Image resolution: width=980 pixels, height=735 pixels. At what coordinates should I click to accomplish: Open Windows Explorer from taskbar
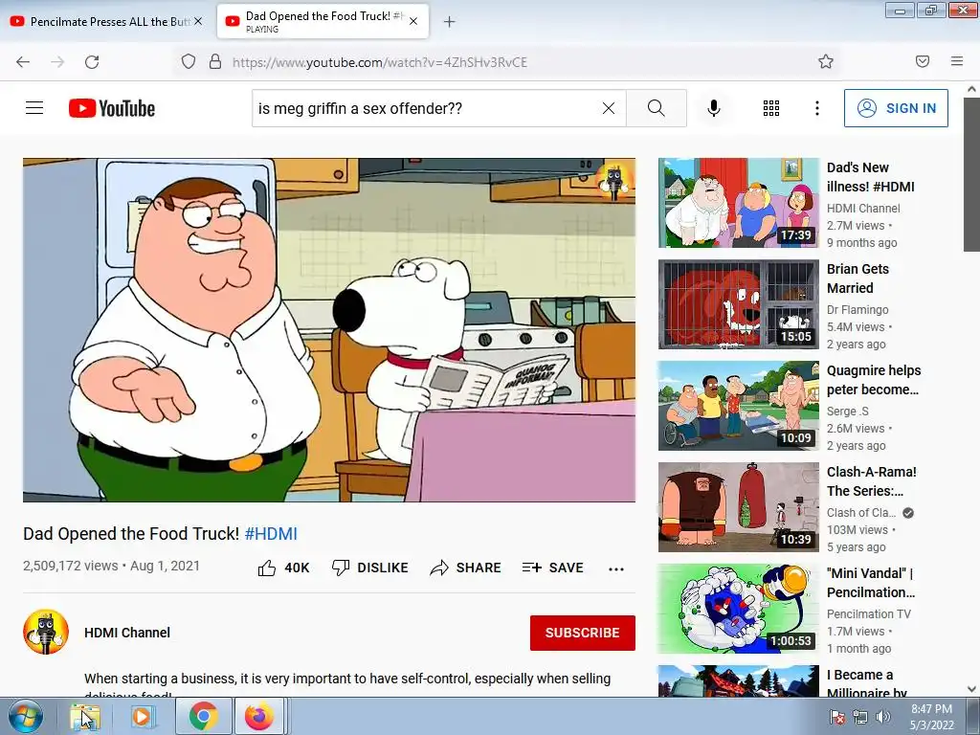(85, 716)
